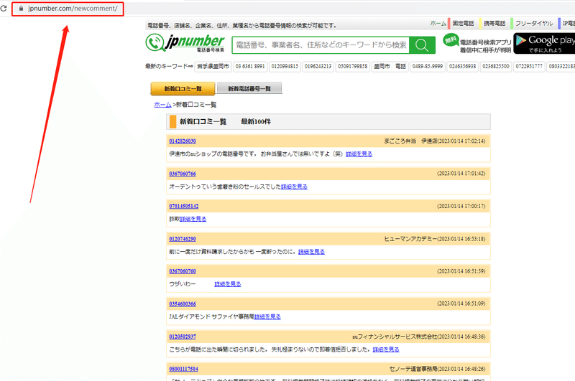Select the 新着口コミ一覧 tab
The height and width of the screenshot is (381, 575).
(183, 89)
